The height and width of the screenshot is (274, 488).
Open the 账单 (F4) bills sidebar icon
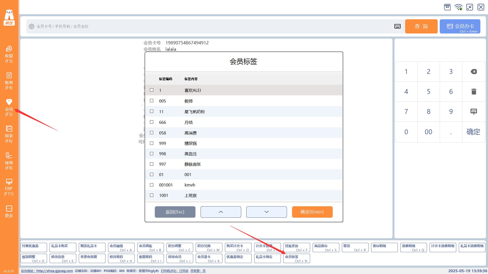pyautogui.click(x=9, y=81)
